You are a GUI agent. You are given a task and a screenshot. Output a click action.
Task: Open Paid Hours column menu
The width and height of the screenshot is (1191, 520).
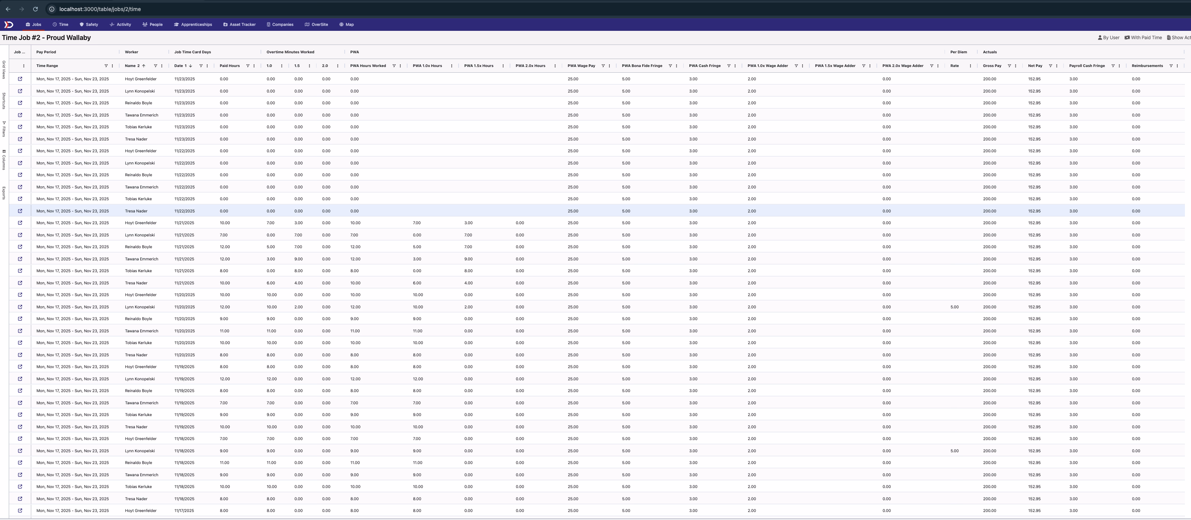(254, 65)
